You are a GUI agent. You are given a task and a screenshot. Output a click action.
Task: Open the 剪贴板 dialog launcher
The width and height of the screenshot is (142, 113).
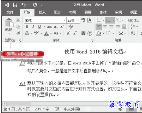(x=20, y=41)
